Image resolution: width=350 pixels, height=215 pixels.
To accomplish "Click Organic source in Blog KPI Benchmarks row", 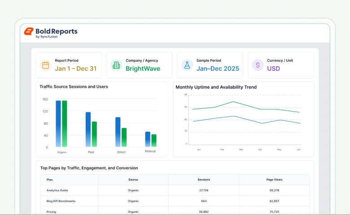I will click(x=133, y=201).
